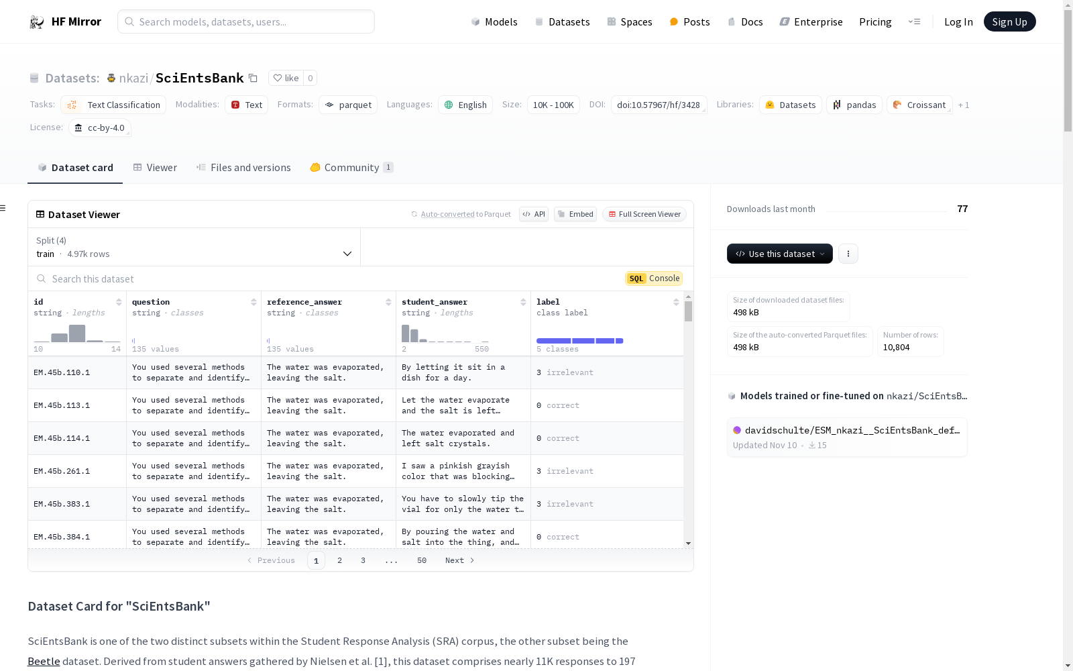
Task: Switch to the Dataset card tab
Action: tap(75, 168)
